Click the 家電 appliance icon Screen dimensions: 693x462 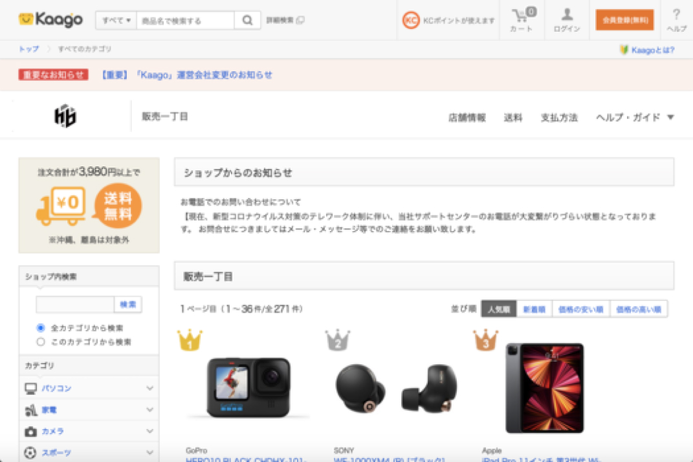pos(30,410)
